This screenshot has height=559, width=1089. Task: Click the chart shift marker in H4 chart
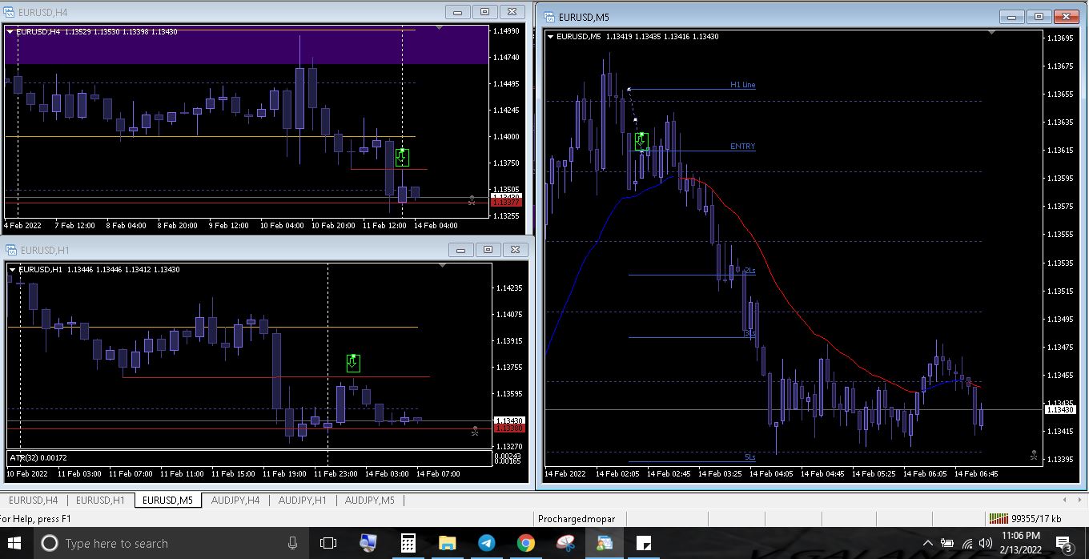(x=439, y=27)
